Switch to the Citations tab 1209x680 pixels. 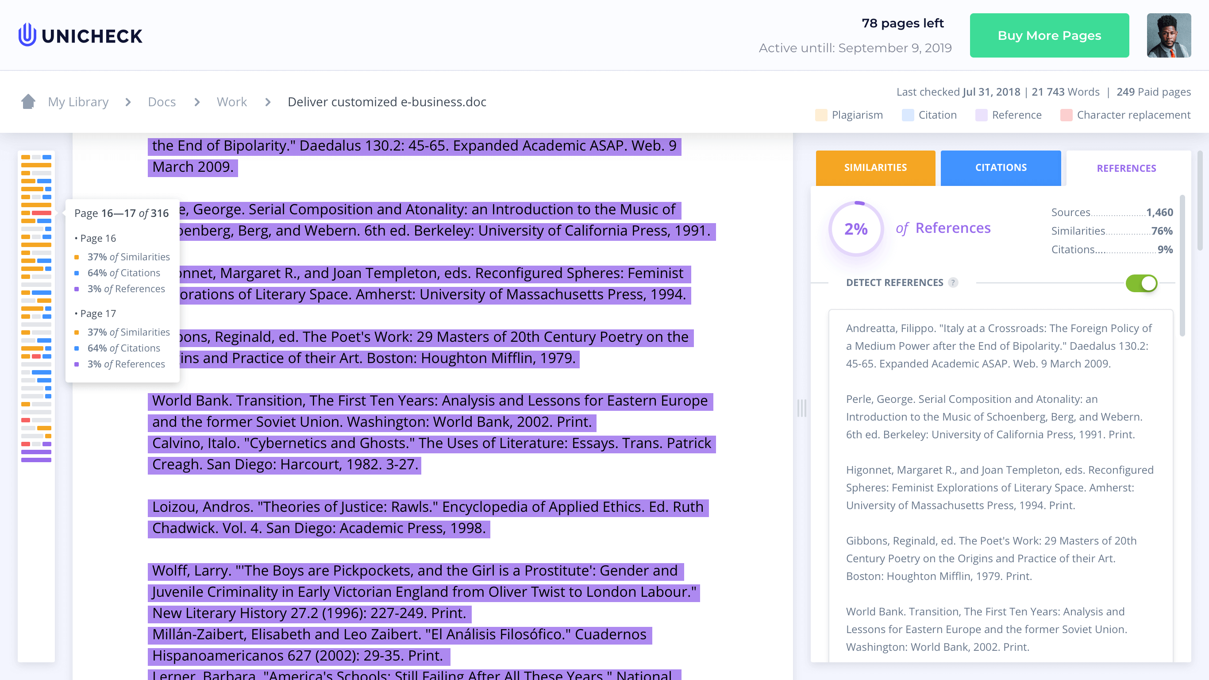1001,168
